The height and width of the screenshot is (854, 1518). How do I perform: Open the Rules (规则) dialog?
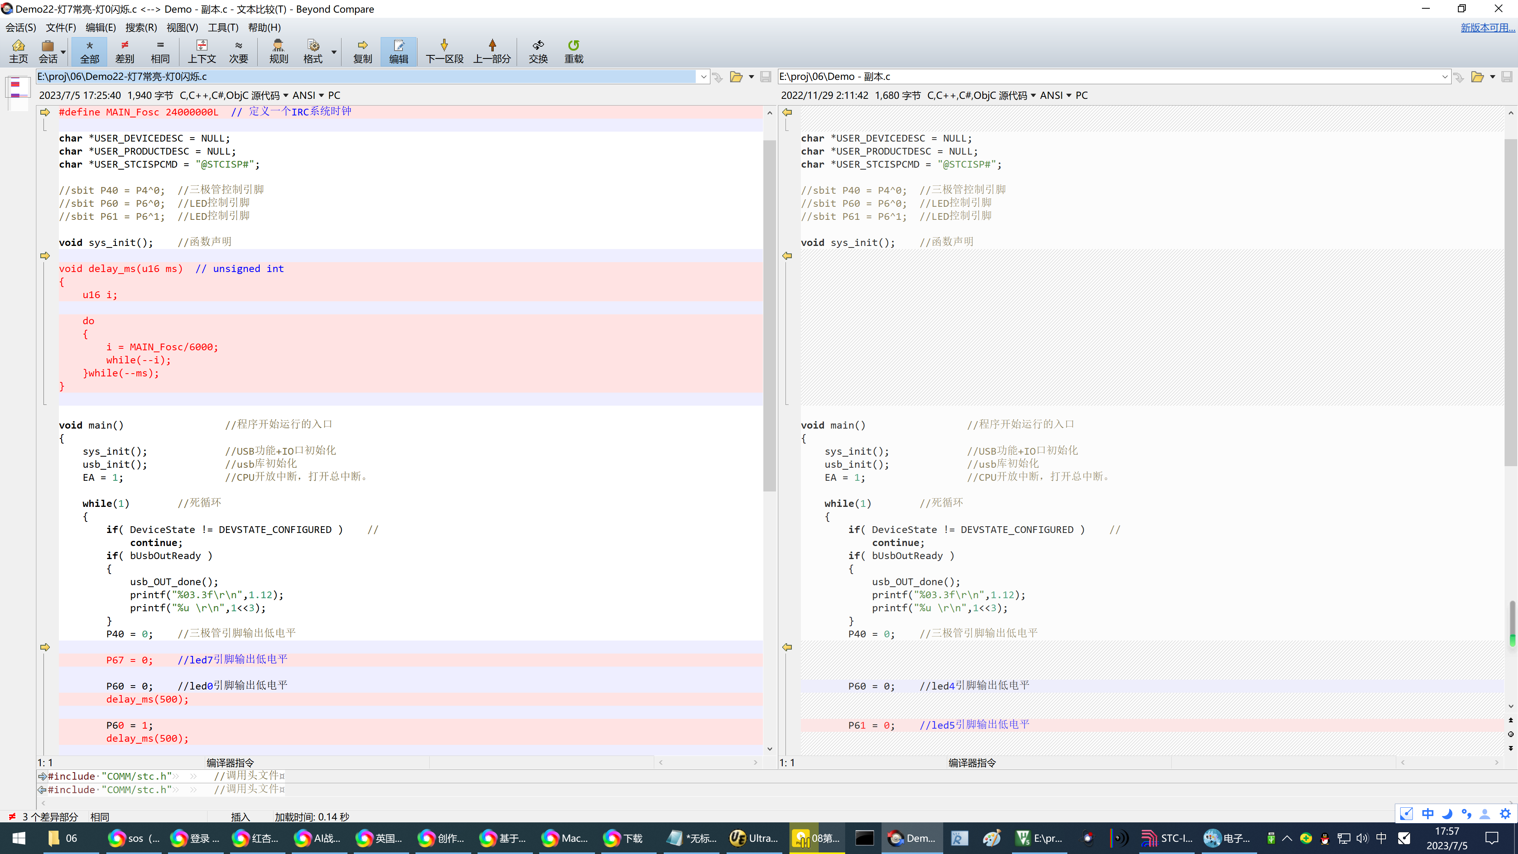(279, 51)
